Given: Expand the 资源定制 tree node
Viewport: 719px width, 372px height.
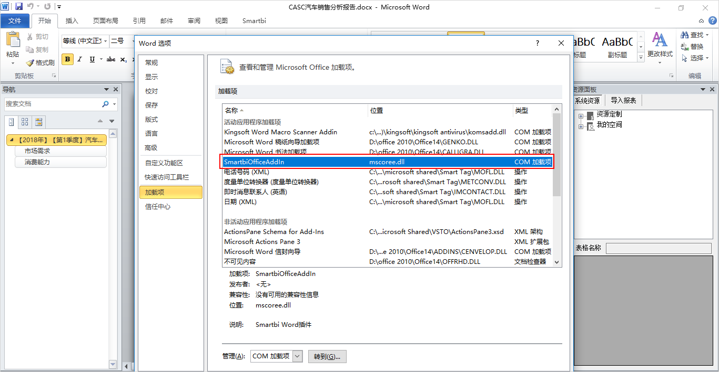Looking at the screenshot, I should click(581, 115).
